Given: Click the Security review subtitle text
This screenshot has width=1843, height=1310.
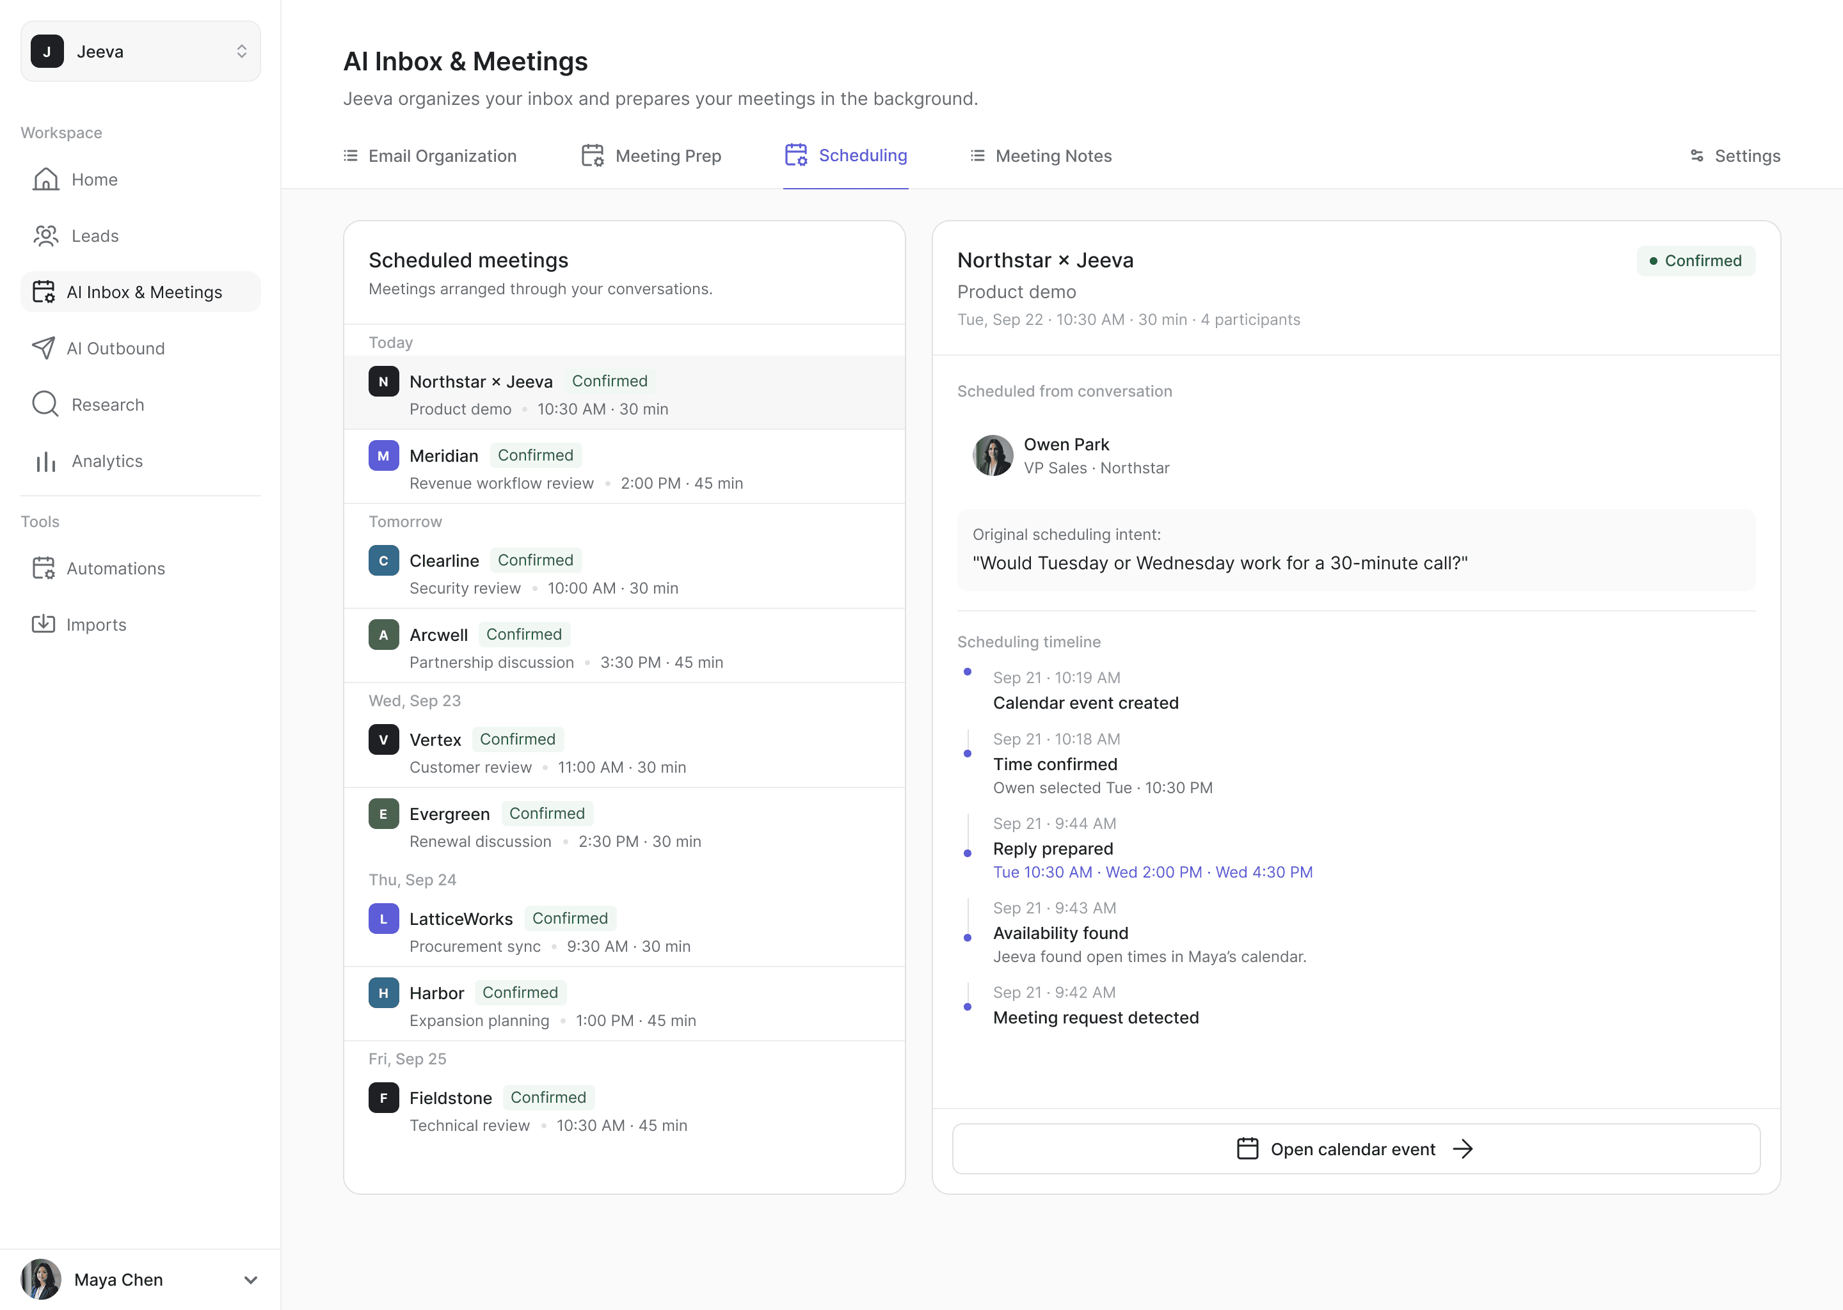Looking at the screenshot, I should 465,588.
